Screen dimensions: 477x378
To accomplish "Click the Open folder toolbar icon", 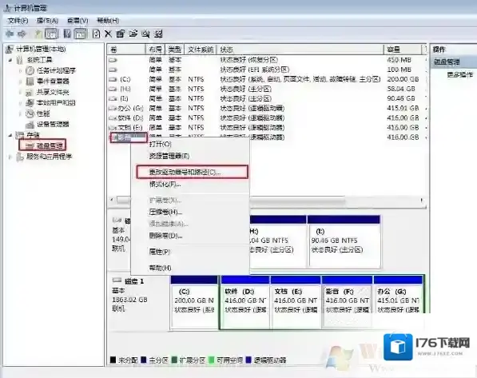I will (x=133, y=34).
